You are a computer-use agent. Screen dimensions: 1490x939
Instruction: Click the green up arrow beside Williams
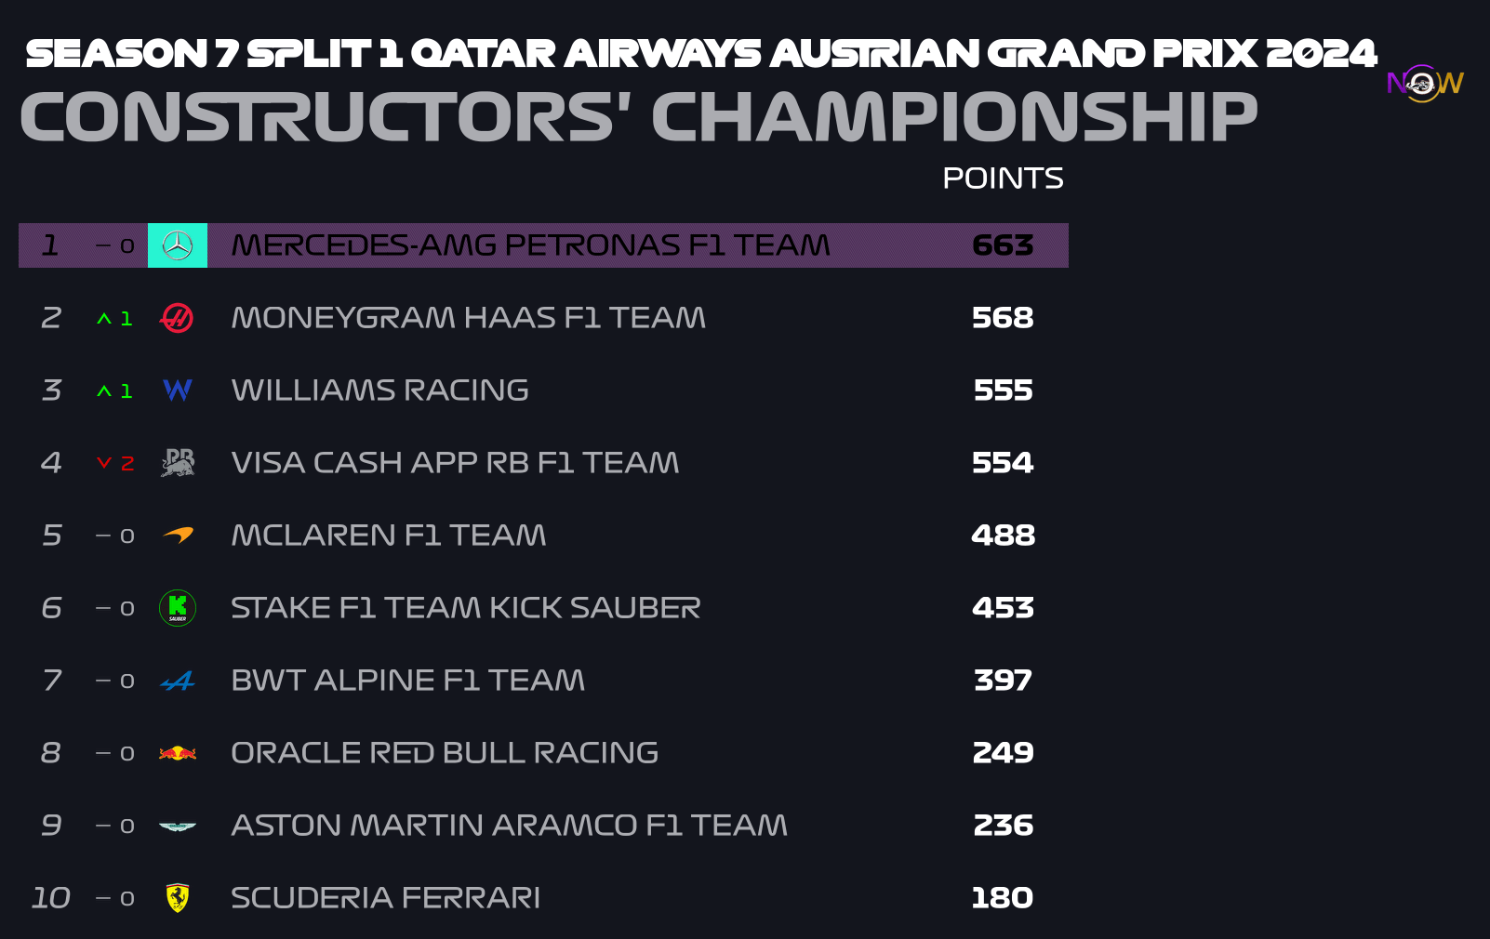pyautogui.click(x=104, y=391)
